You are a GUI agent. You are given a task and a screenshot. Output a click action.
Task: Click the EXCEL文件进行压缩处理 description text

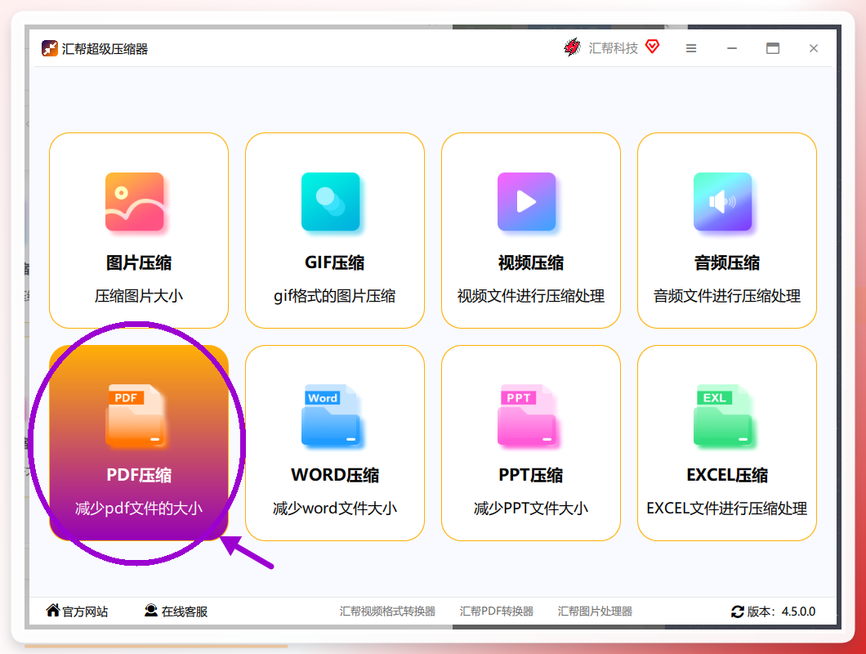tap(727, 508)
